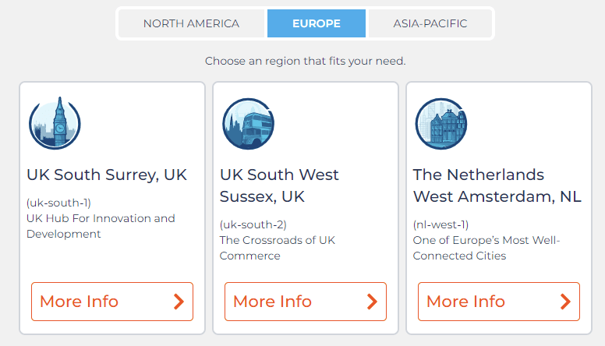Click the nl-west-1 region code
Image resolution: width=605 pixels, height=346 pixels.
pos(440,225)
